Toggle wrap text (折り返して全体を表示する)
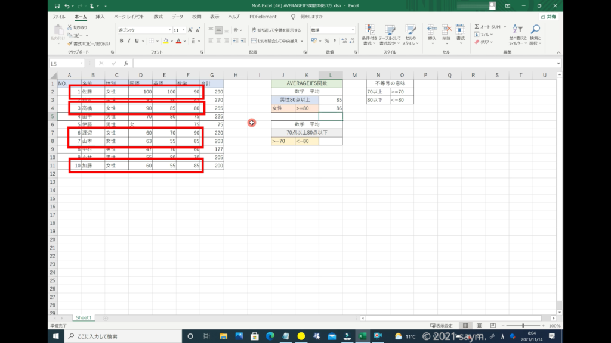611x343 pixels. click(x=276, y=30)
